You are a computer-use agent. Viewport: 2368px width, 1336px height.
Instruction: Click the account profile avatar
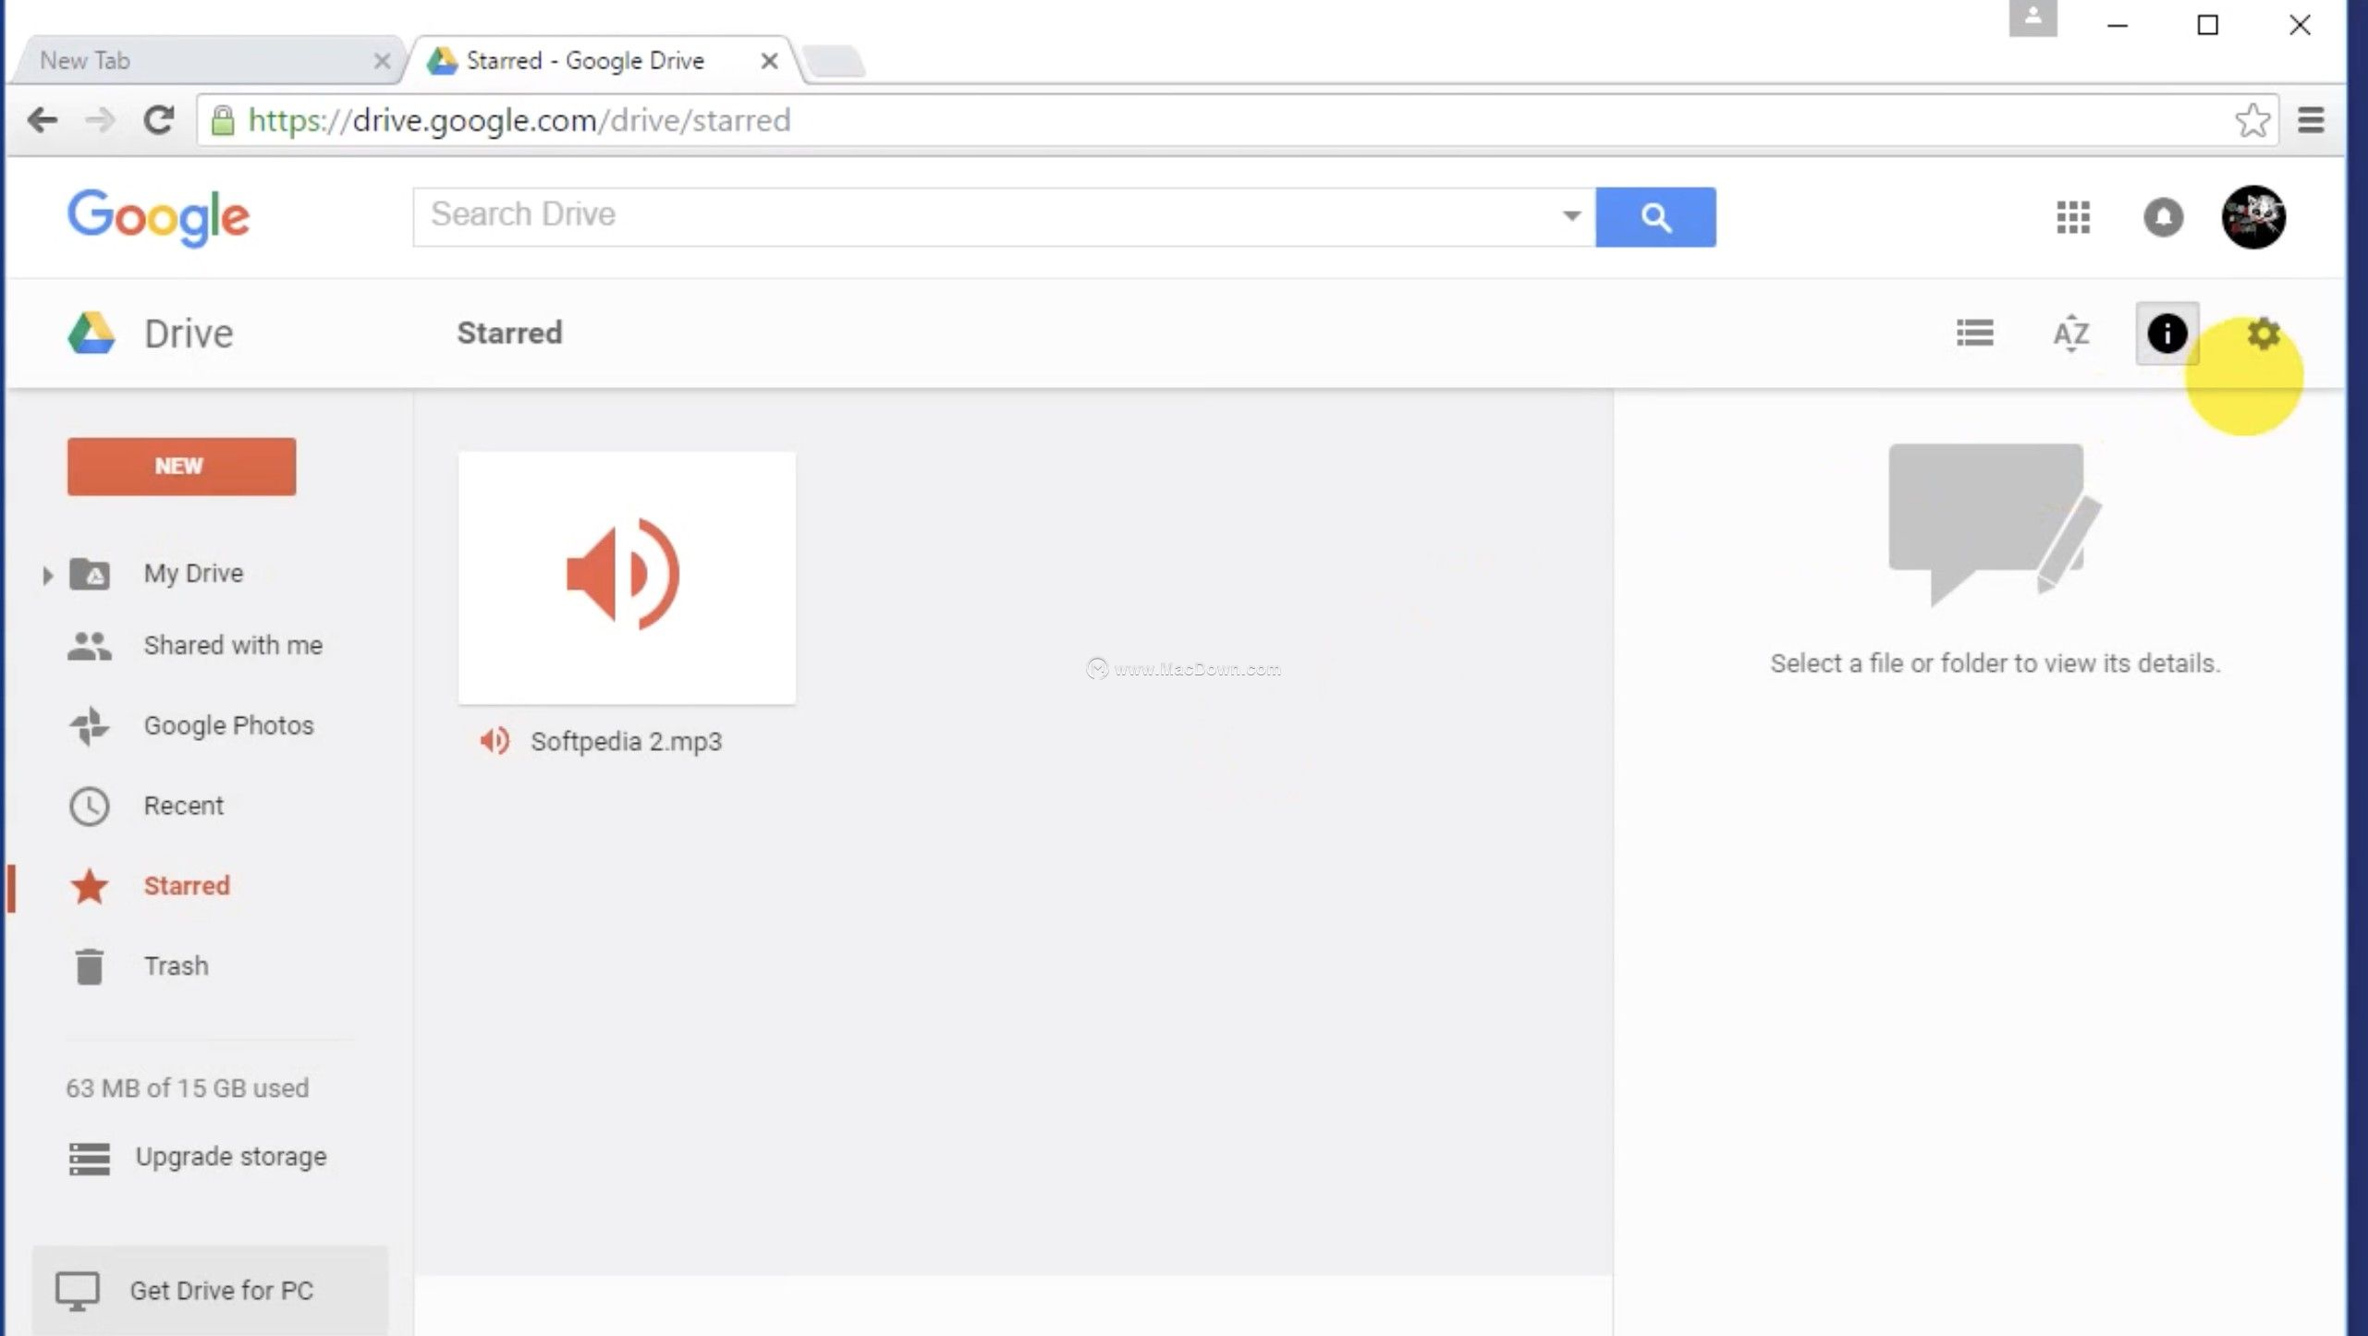coord(2253,217)
